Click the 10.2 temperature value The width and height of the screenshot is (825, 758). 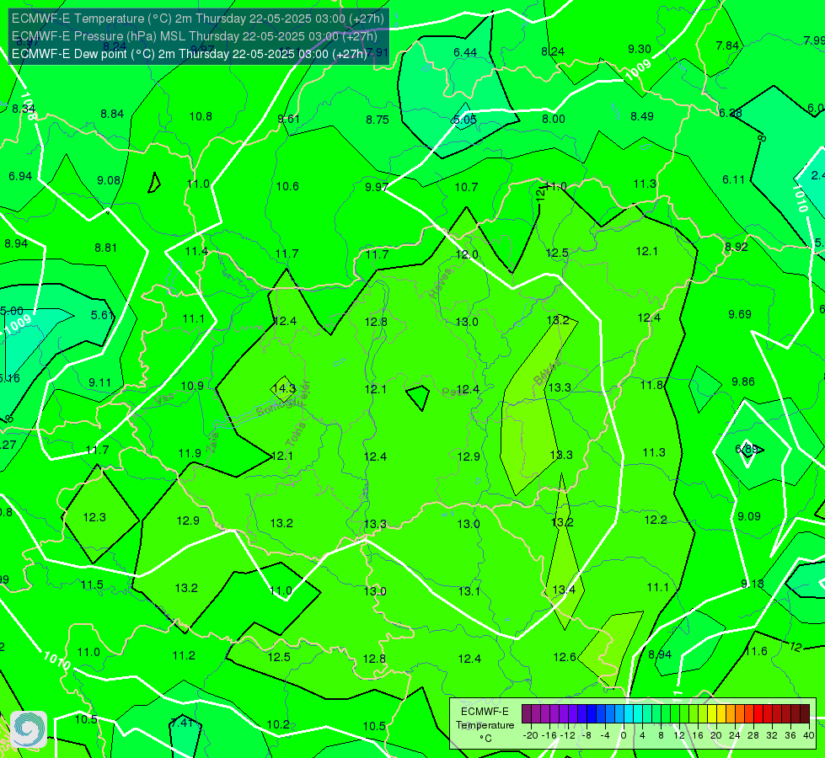[278, 725]
